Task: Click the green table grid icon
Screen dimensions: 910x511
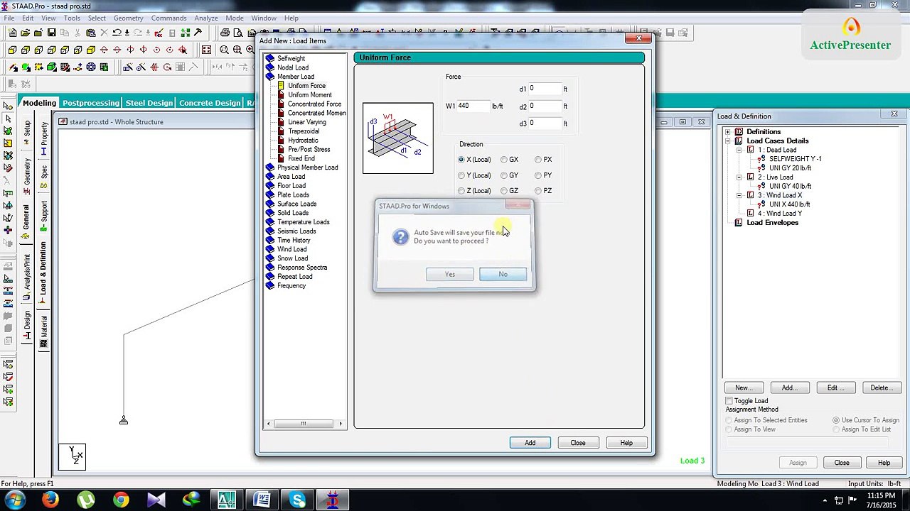Action: (104, 67)
